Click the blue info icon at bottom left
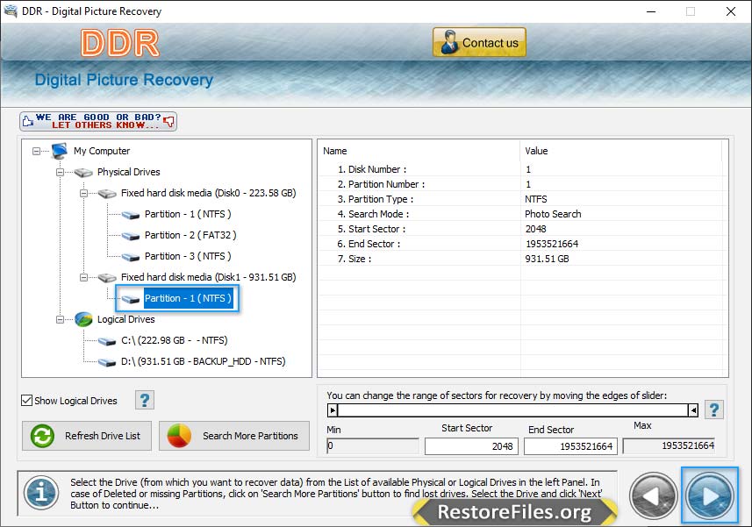 40,493
